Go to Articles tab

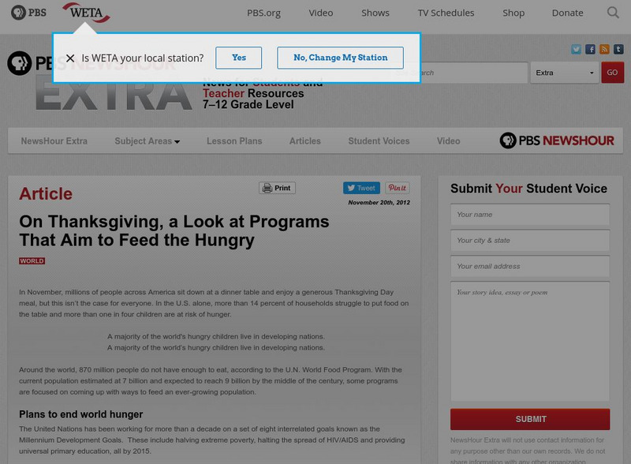[305, 141]
